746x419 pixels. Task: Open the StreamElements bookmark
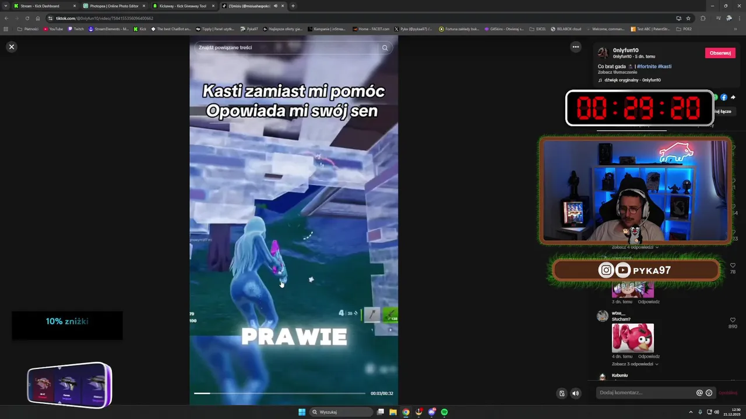pos(109,29)
